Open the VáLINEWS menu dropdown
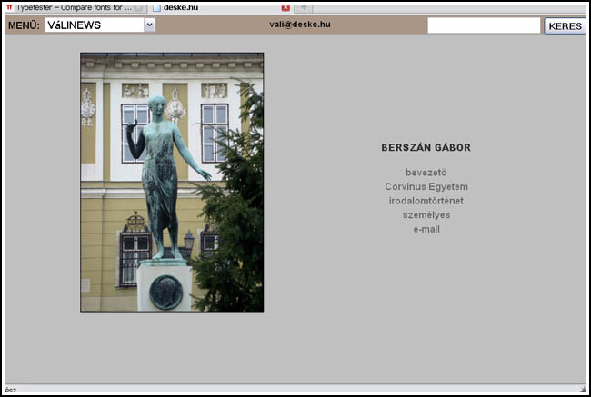Screen dimensions: 591x397 100,25
